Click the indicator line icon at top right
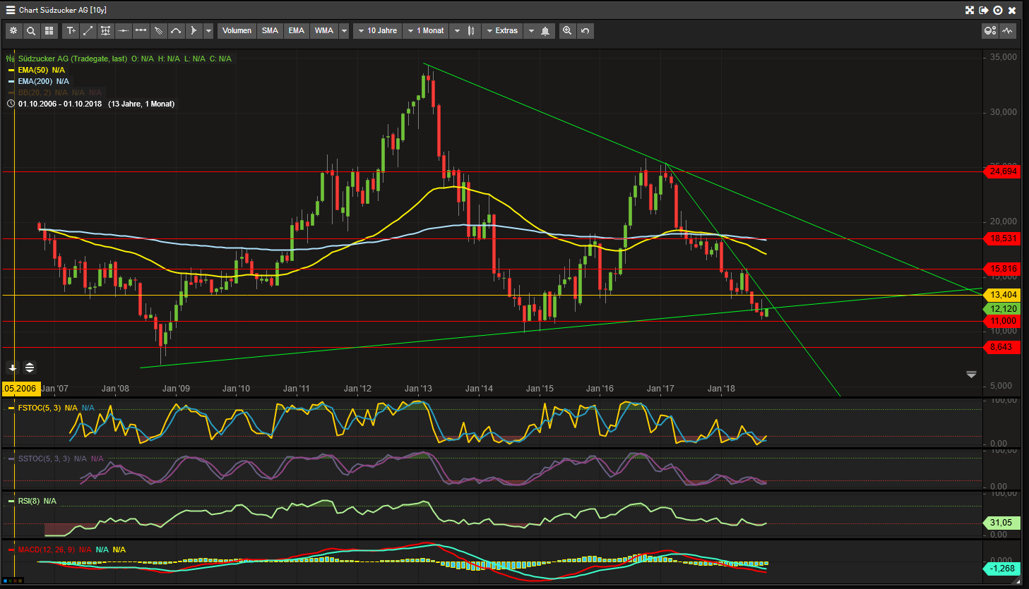Screen dimensions: 1029x589 [1008, 31]
